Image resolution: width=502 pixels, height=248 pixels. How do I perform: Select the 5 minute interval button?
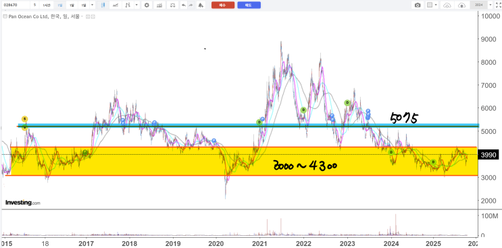point(34,5)
